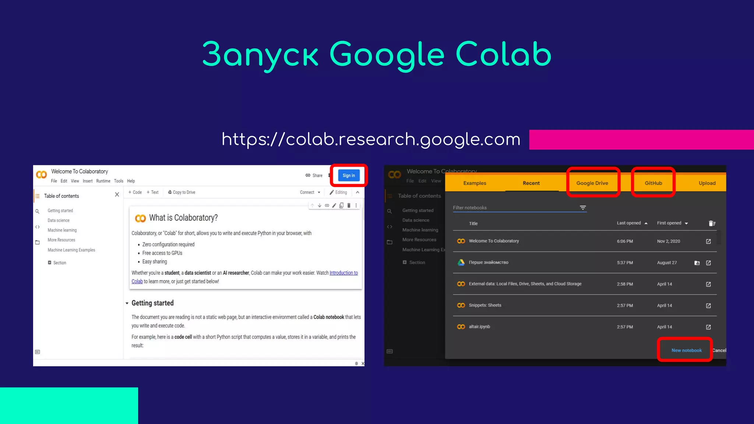Switch to the Recent tab in the dialog
The width and height of the screenshot is (754, 424).
(x=531, y=183)
